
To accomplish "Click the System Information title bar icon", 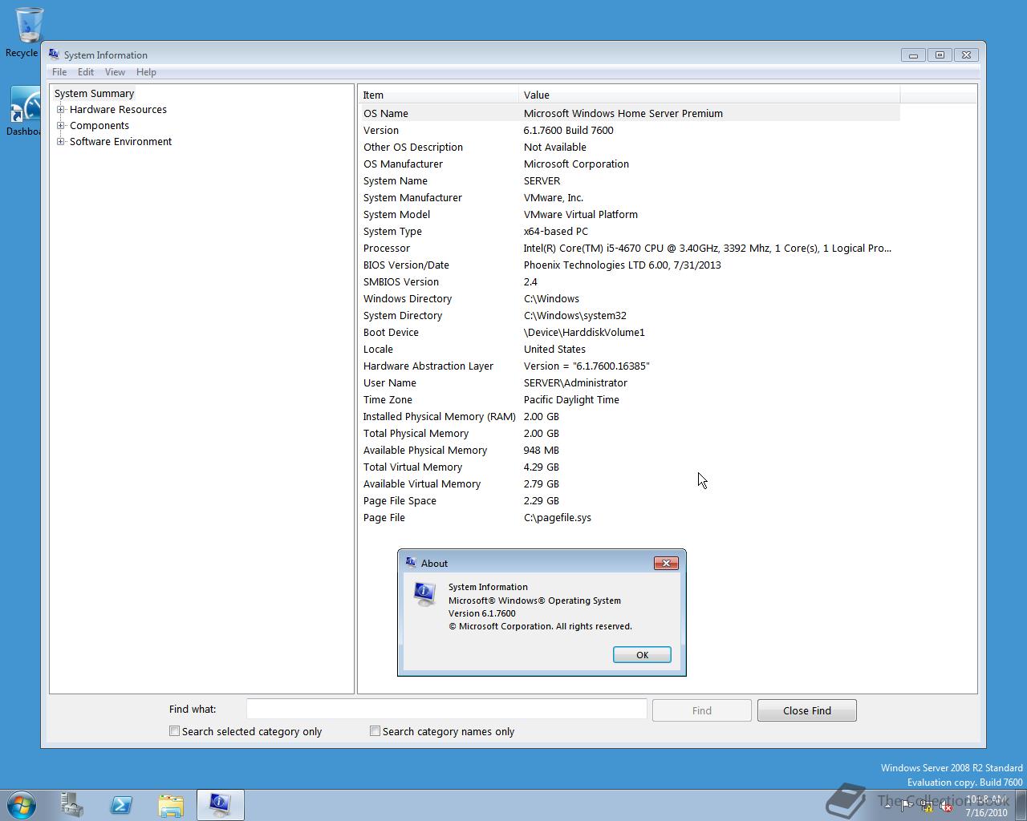I will click(54, 55).
